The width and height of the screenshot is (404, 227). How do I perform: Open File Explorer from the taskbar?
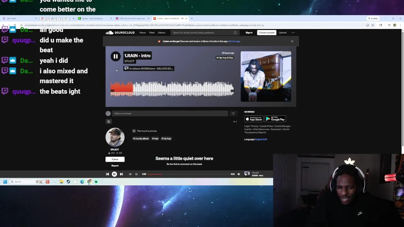click(61, 182)
